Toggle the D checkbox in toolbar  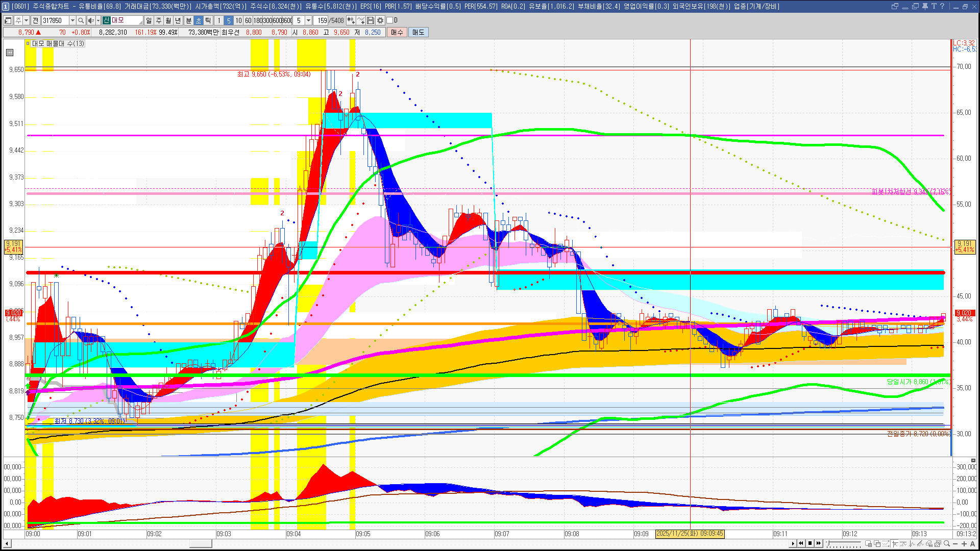point(390,20)
